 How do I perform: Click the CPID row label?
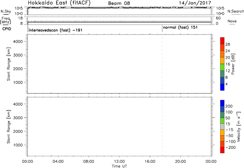click(7, 29)
